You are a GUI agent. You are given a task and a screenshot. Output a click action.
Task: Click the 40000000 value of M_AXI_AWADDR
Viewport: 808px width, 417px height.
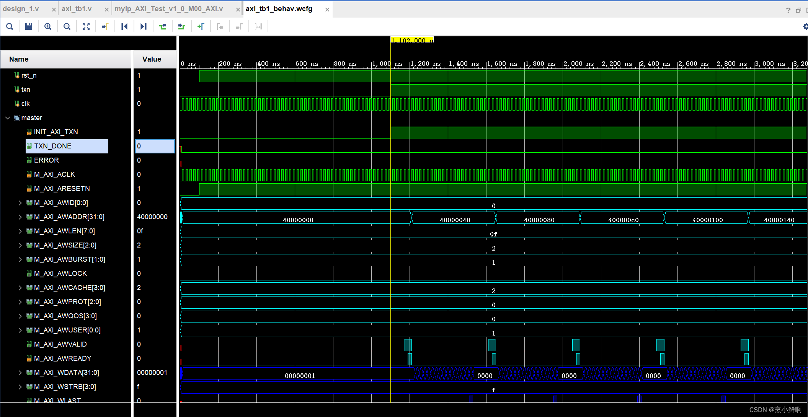(x=152, y=217)
